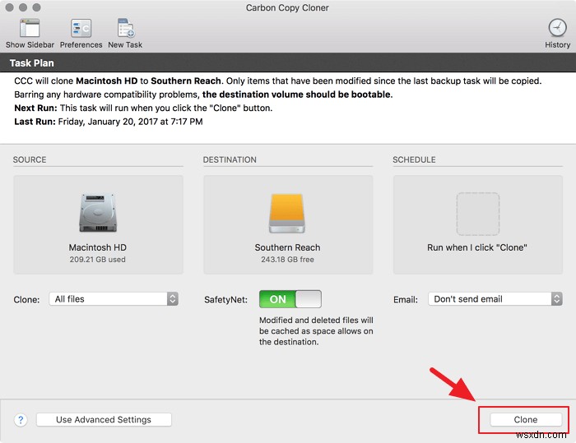
Task: Click the Task Plan header bar
Action: tap(288, 62)
